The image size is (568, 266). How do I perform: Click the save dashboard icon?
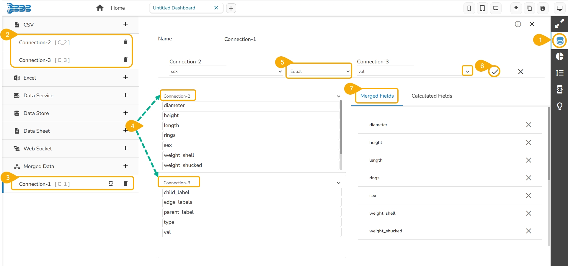click(x=543, y=8)
